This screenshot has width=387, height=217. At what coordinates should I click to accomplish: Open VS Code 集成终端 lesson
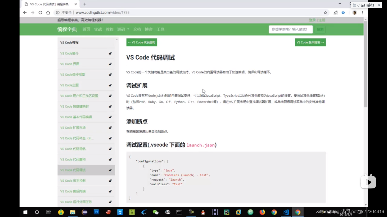73,191
